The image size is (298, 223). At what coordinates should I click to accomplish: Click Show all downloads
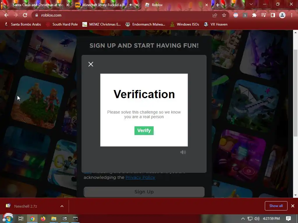(x=276, y=206)
